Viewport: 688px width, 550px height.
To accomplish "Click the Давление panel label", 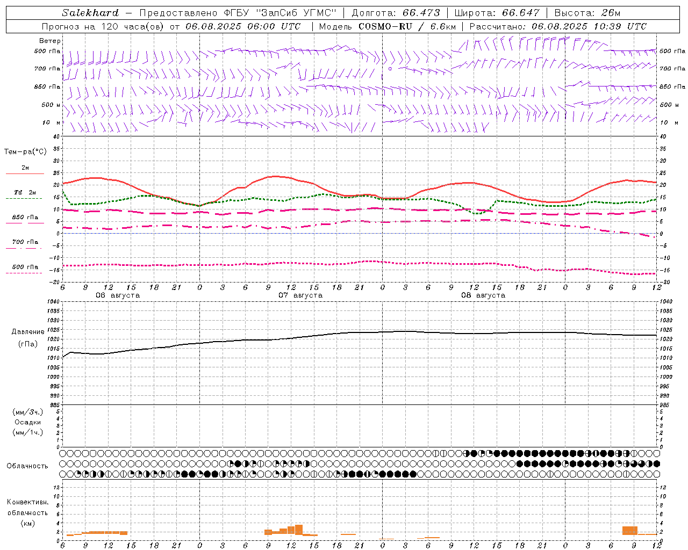I will coord(28,332).
